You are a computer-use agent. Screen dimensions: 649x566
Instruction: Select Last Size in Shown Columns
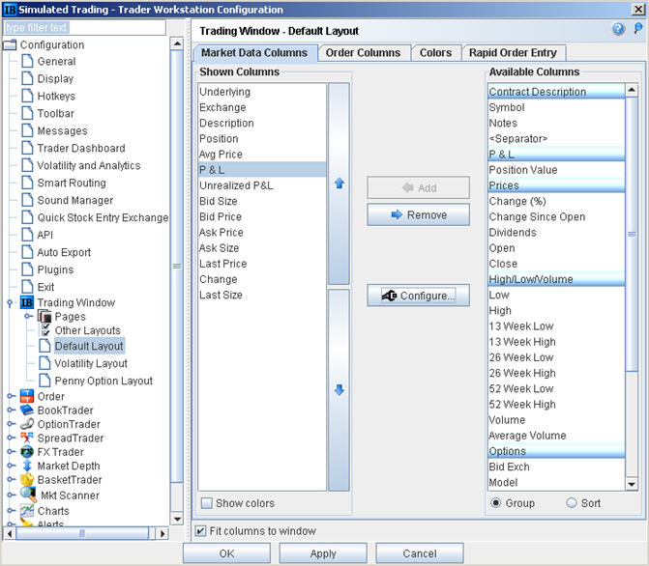coord(262,295)
